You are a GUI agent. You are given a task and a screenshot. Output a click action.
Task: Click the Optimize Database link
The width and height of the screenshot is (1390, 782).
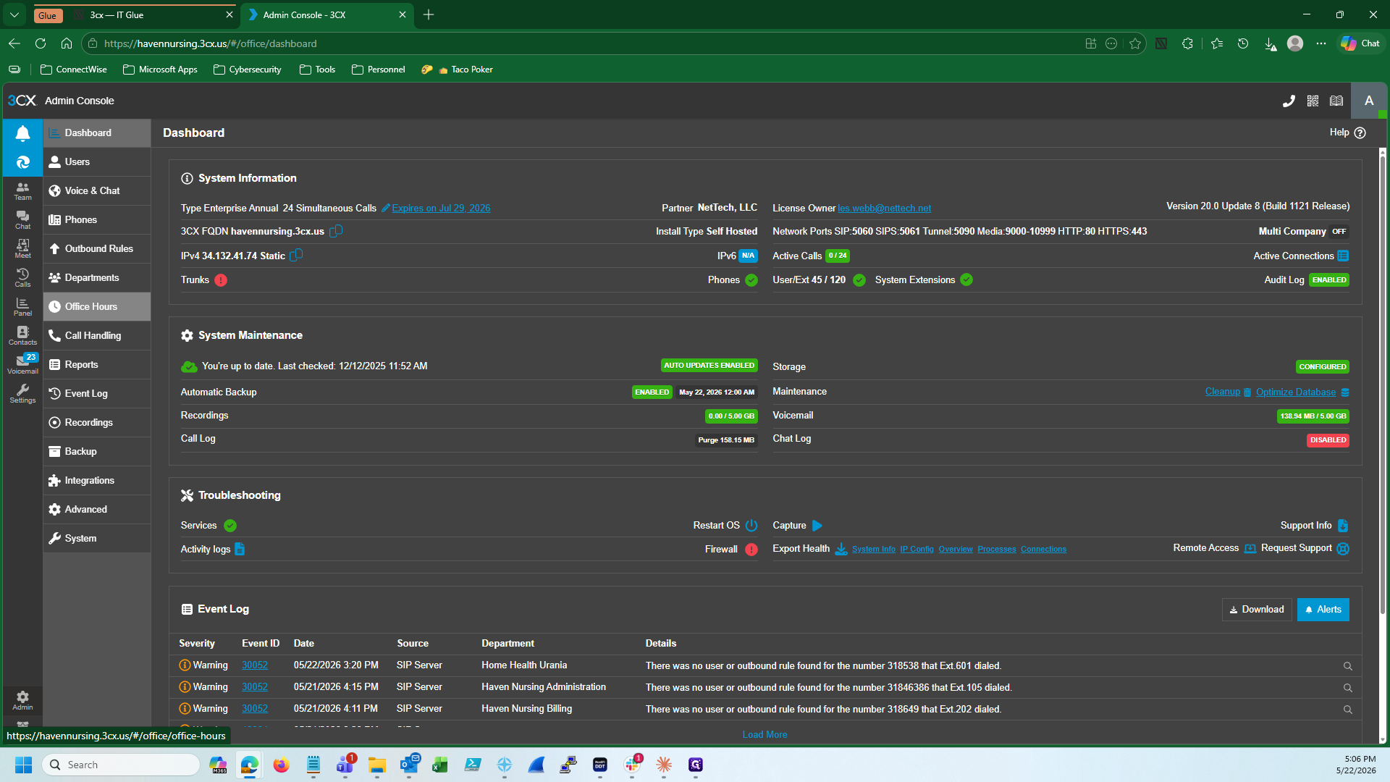point(1296,392)
